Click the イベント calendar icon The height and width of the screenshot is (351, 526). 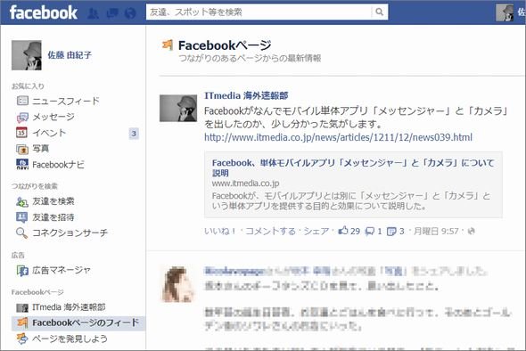(x=21, y=133)
